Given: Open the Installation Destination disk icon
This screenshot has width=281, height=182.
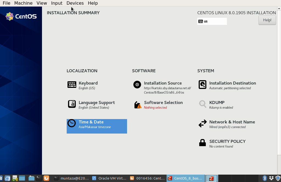Looking at the screenshot, I should [x=202, y=85].
